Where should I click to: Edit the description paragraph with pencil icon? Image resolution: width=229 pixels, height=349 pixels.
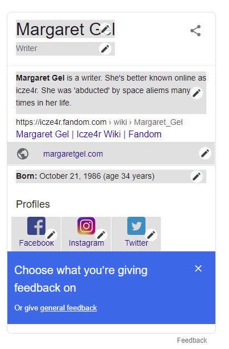197,93
